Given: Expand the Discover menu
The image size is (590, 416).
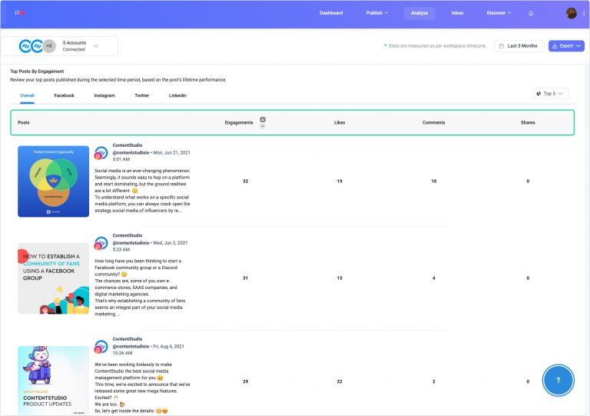Looking at the screenshot, I should pyautogui.click(x=499, y=13).
